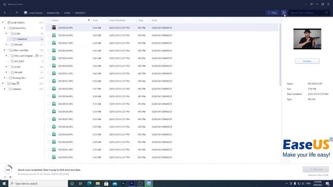
Task: Click the active EaseUS taskbar icon
Action: click(x=149, y=183)
